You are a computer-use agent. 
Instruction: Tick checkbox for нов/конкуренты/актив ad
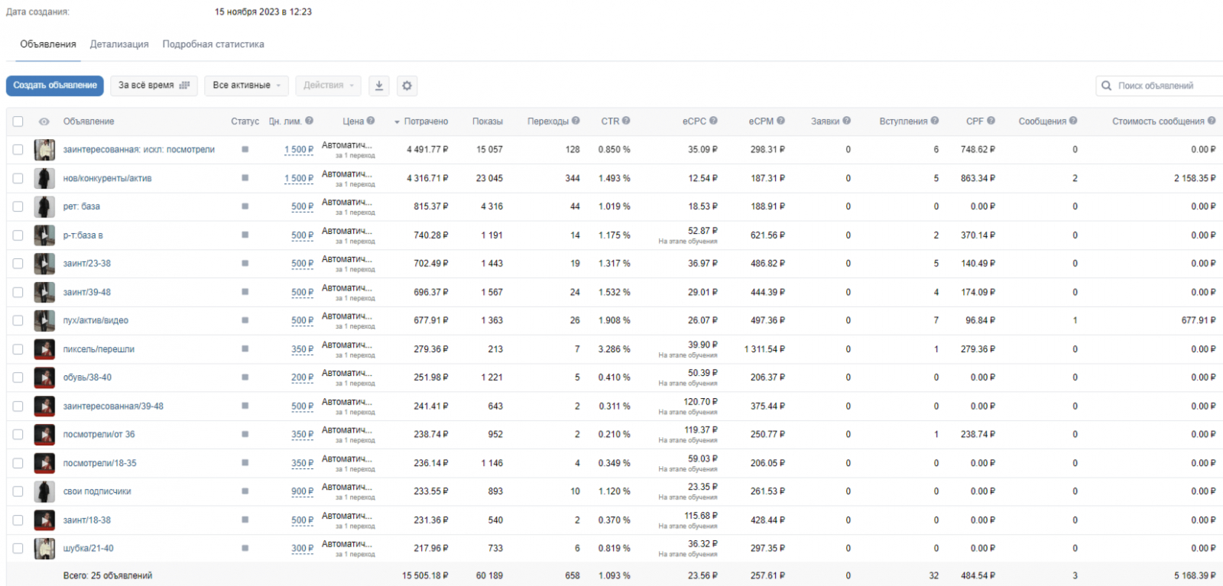tap(18, 178)
